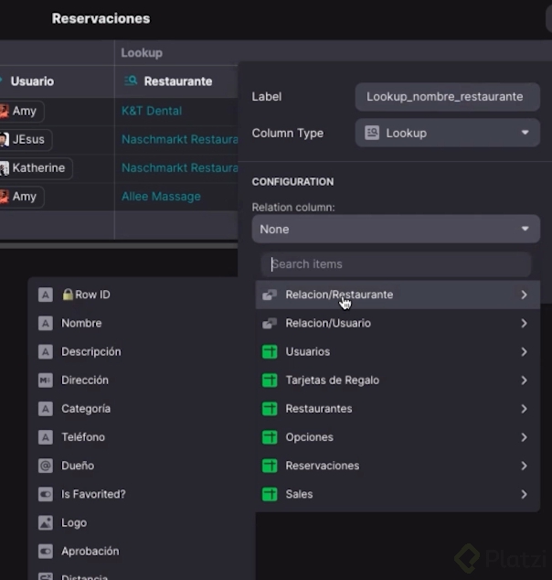This screenshot has height=580, width=552.
Task: Select the Aprobación boolean column
Action: [90, 551]
